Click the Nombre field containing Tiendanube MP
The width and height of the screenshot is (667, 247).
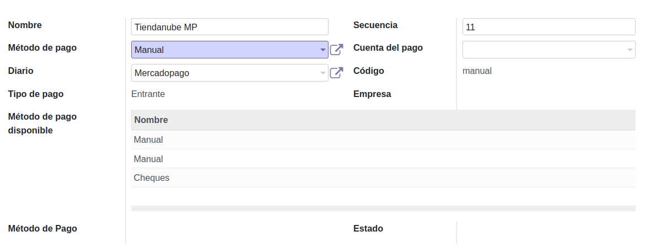pyautogui.click(x=229, y=27)
